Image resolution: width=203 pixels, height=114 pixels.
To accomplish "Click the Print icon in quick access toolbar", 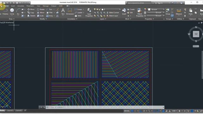I will point(17,3).
